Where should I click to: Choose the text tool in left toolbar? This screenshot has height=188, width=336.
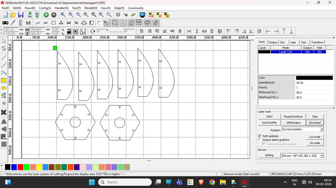pos(4,95)
